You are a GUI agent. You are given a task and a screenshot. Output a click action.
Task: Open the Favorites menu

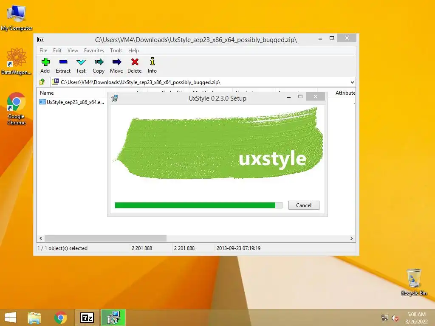94,51
